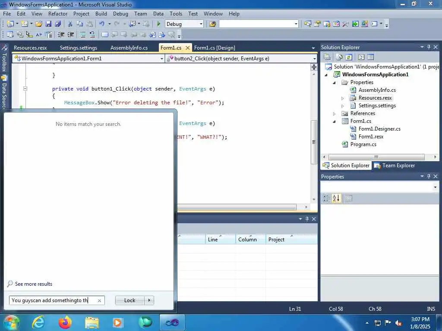Open Start Page via green arrow icon
This screenshot has height=331, width=442.
(355, 24)
